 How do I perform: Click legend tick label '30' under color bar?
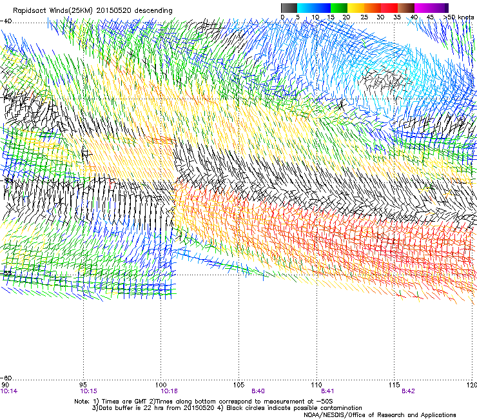click(x=380, y=17)
